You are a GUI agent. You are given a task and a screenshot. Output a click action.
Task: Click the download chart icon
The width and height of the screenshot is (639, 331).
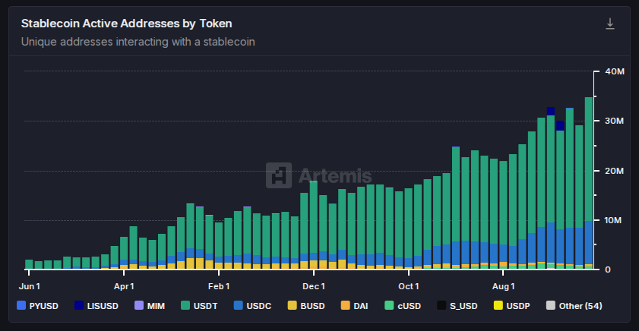[609, 24]
